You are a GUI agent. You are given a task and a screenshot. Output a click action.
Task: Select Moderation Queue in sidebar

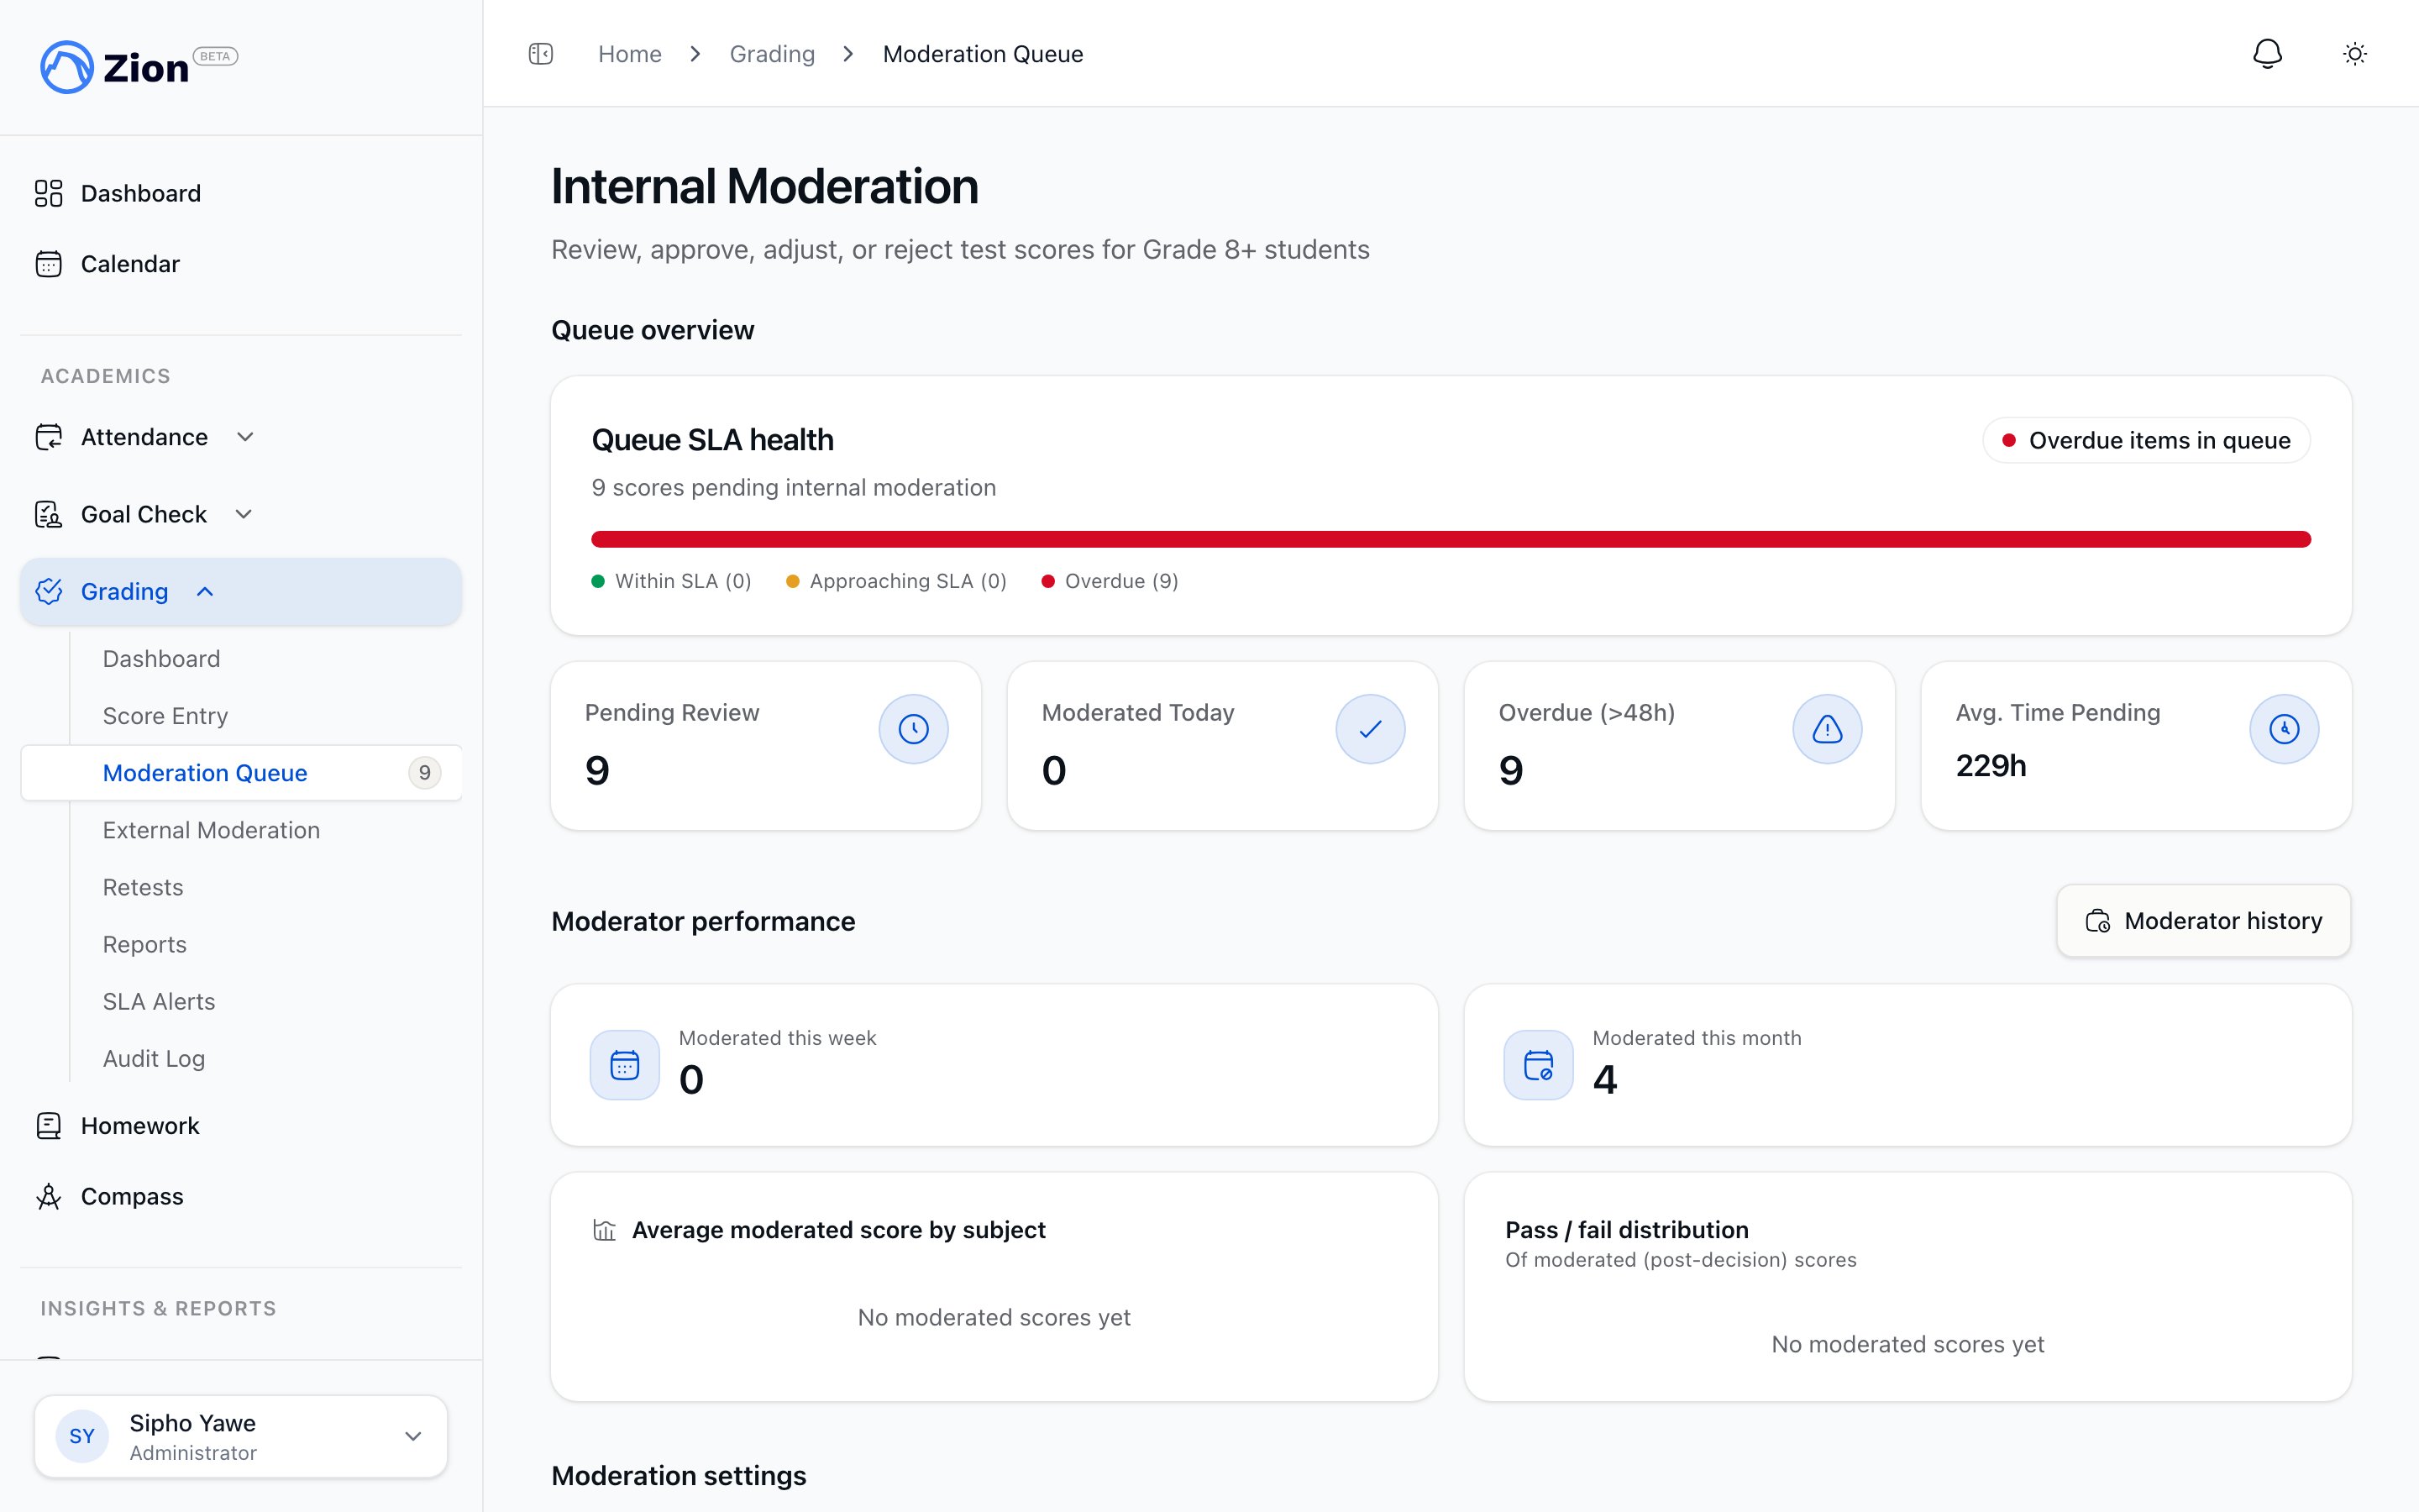(x=241, y=773)
